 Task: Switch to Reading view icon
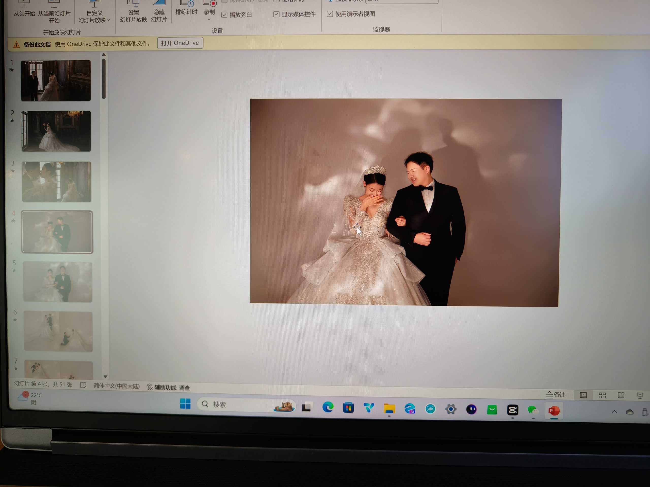point(621,395)
